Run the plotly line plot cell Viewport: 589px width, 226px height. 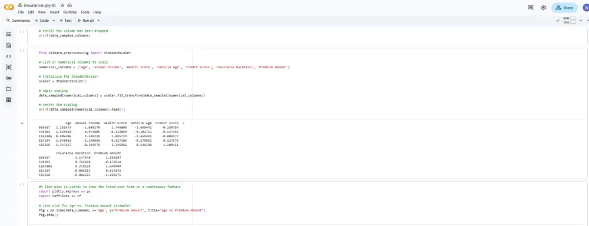pyautogui.click(x=22, y=184)
